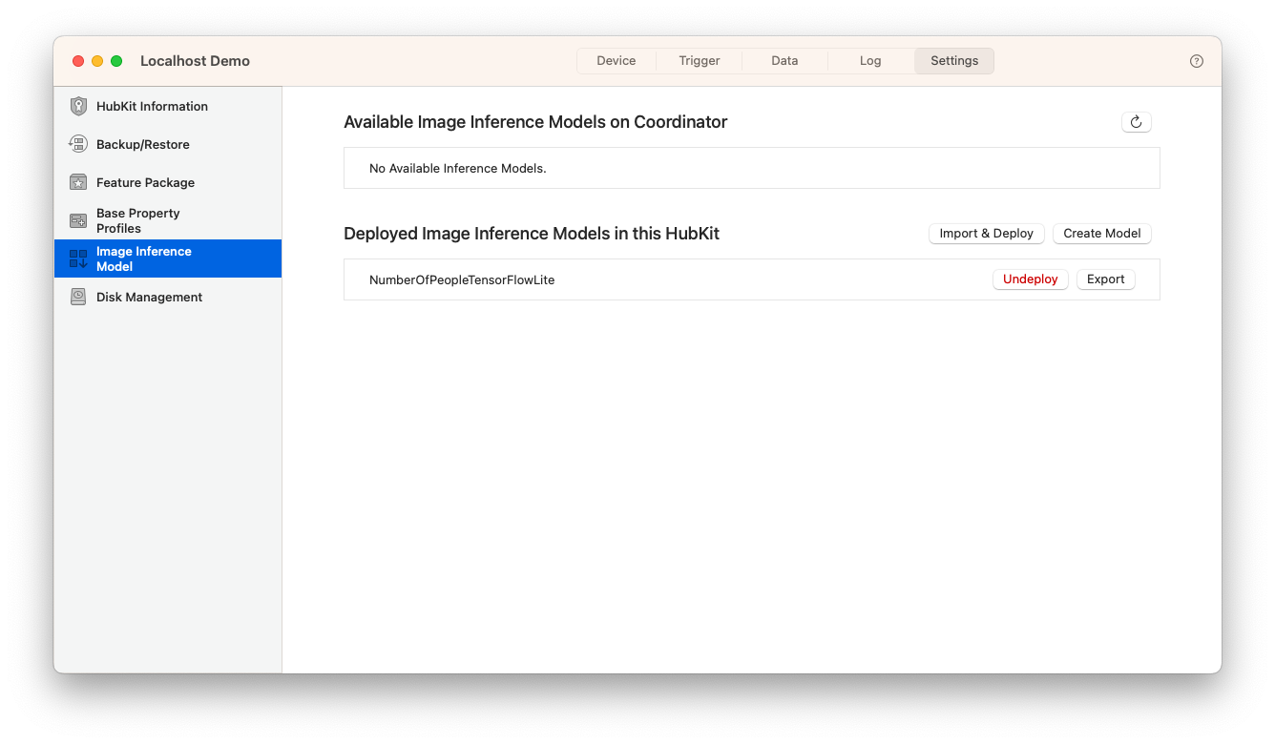Viewport: 1275px width, 744px height.
Task: Click the Create Model button
Action: pyautogui.click(x=1101, y=233)
